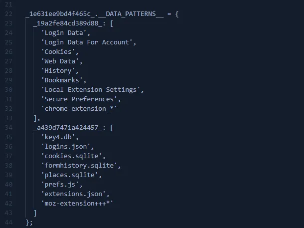Click the 'moz-extension+++*' pattern
The image size is (304, 228).
[x=78, y=204]
